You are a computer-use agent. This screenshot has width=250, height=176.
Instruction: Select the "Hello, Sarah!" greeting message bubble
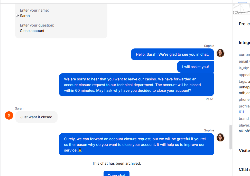click(172, 54)
